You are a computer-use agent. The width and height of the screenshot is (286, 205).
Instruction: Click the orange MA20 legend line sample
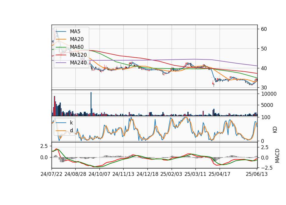pos(61,39)
